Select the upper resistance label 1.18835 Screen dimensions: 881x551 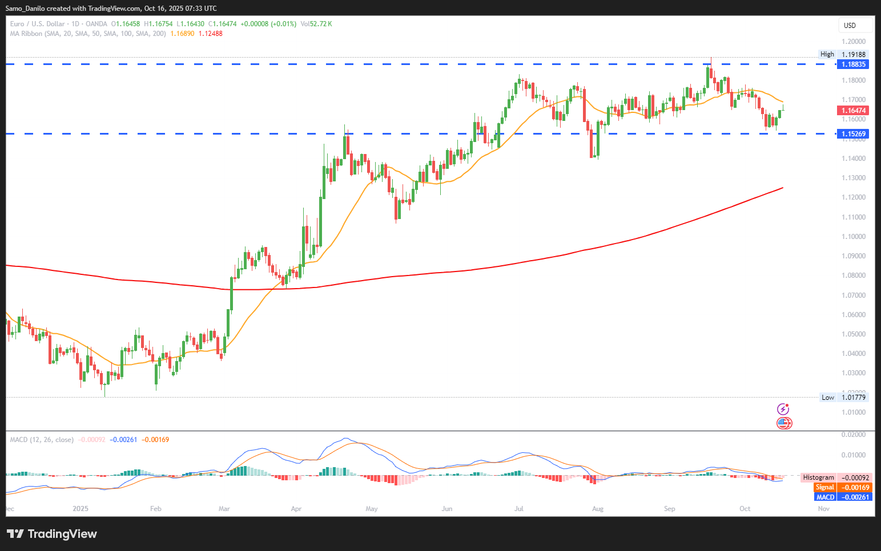[x=853, y=64]
